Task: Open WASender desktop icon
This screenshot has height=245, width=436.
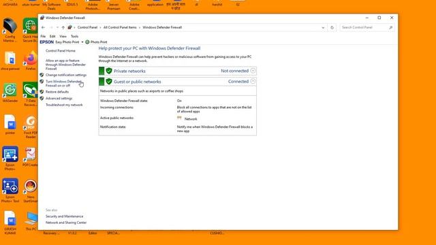Action: pos(10,93)
